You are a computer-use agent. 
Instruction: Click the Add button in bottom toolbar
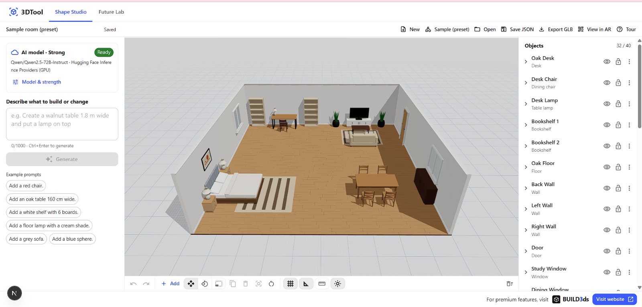point(170,284)
